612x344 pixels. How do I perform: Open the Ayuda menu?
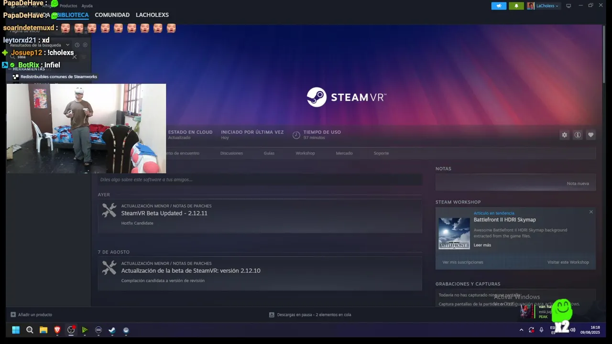point(87,6)
